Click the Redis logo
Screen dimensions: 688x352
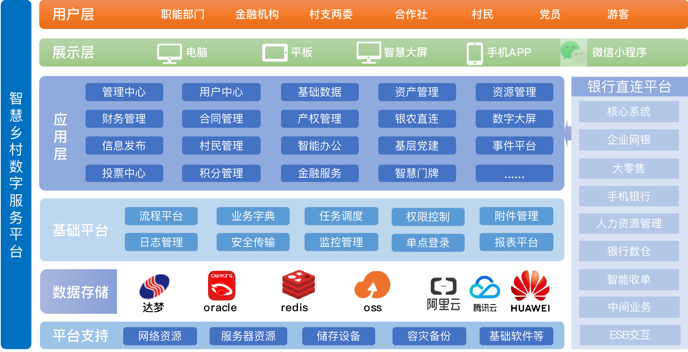pos(298,285)
